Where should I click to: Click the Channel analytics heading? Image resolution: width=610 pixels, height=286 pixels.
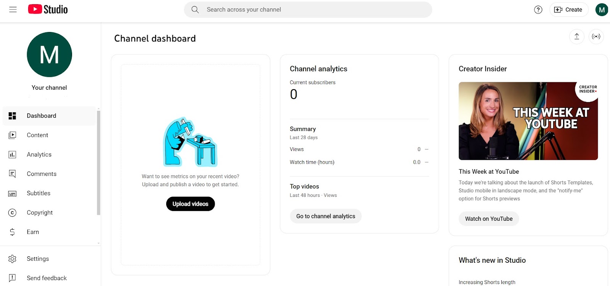pos(318,69)
